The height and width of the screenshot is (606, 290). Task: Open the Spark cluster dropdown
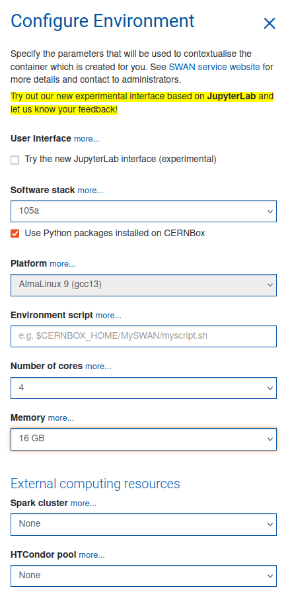(x=143, y=525)
